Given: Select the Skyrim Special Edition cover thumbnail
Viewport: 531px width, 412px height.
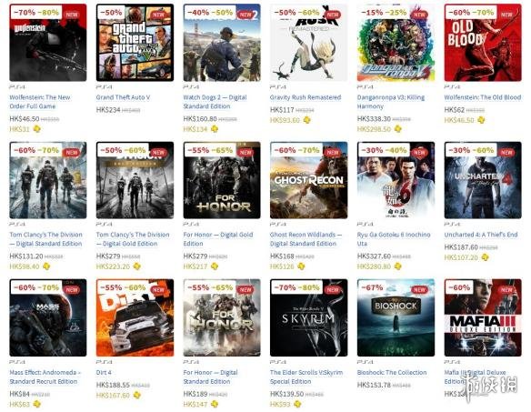Looking at the screenshot, I should [308, 317].
